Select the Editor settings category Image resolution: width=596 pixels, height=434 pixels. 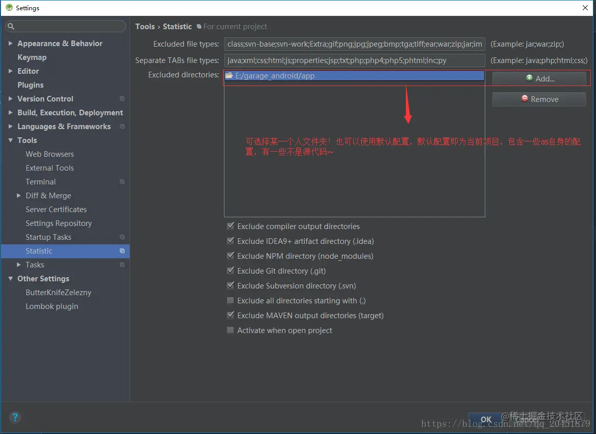click(28, 71)
